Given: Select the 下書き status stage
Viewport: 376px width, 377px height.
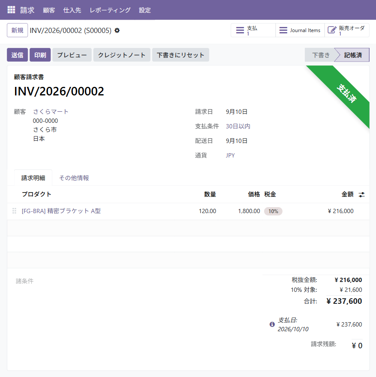Looking at the screenshot, I should coord(321,55).
